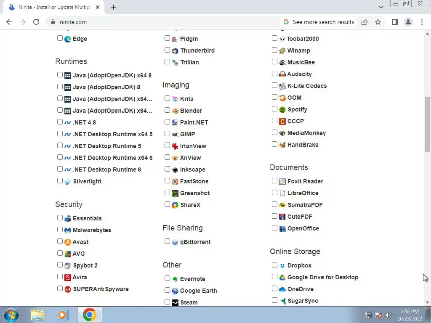The height and width of the screenshot is (323, 431).
Task: Tick the Java (AdoptOpenJDK) x64 8 checkbox
Action: [x=60, y=75]
